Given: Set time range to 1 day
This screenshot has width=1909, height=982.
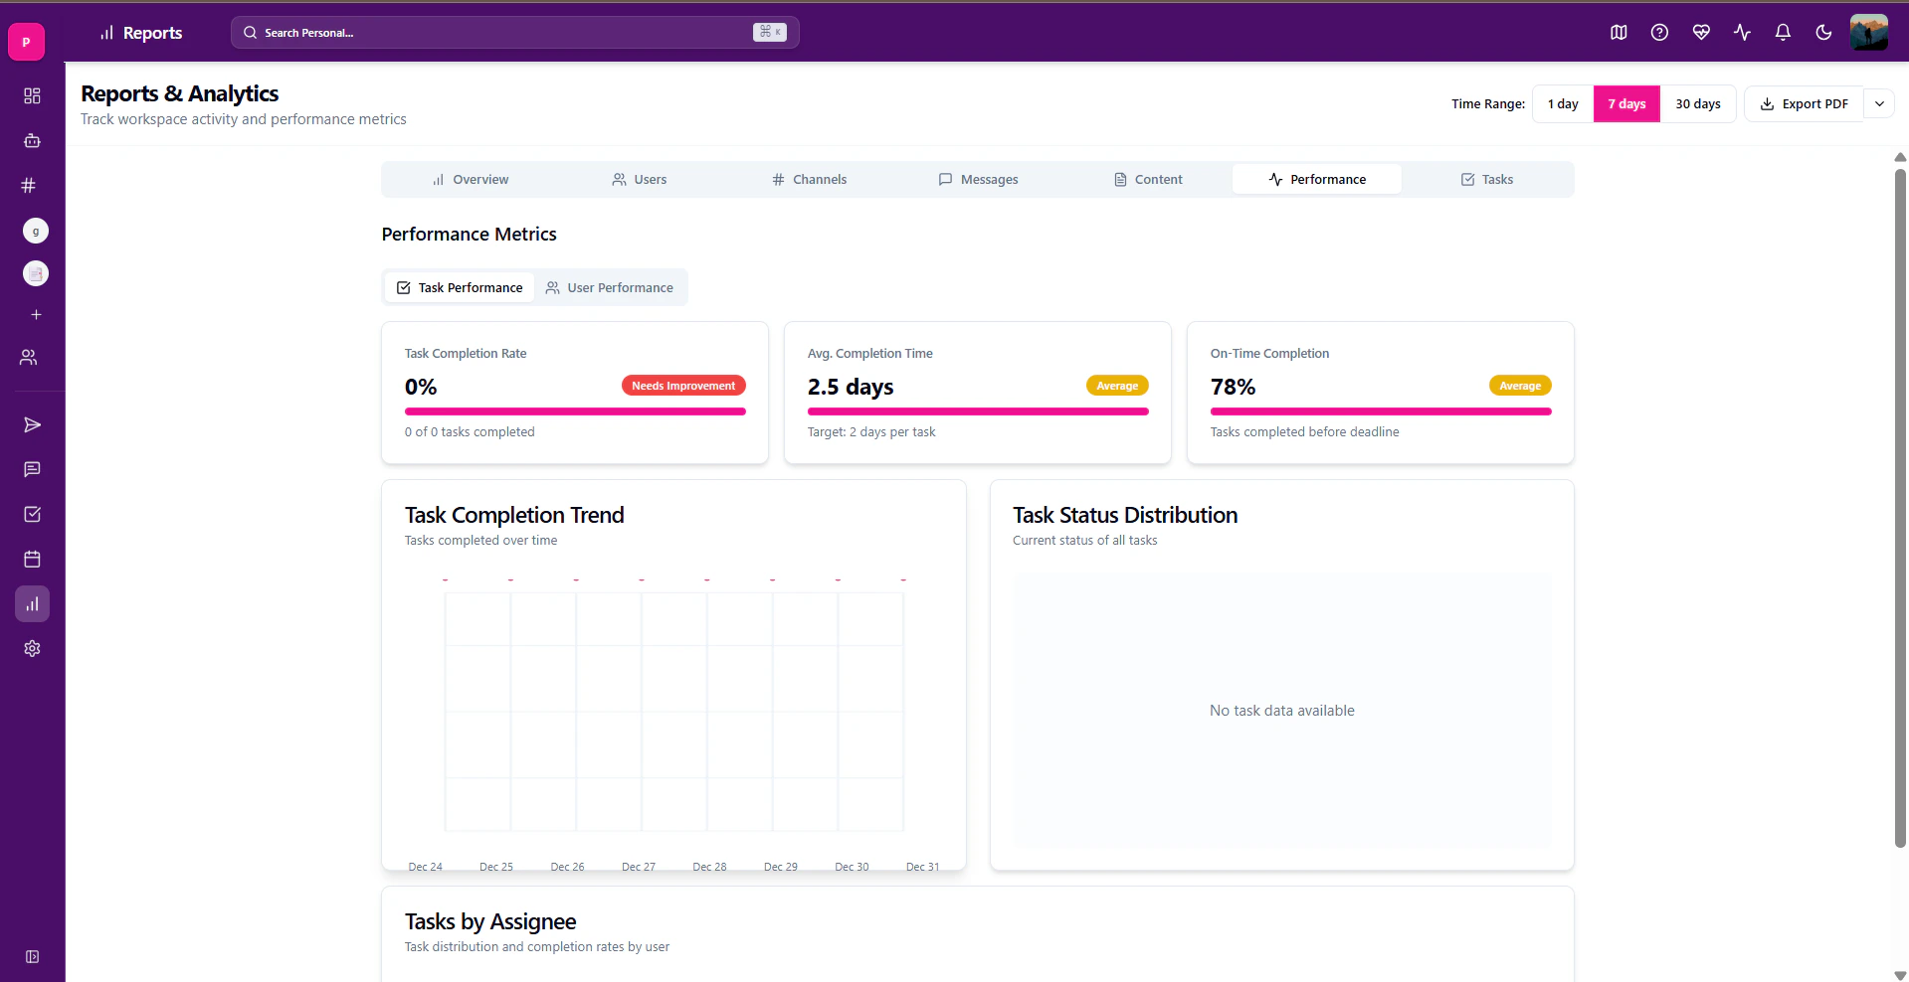Looking at the screenshot, I should (x=1563, y=103).
